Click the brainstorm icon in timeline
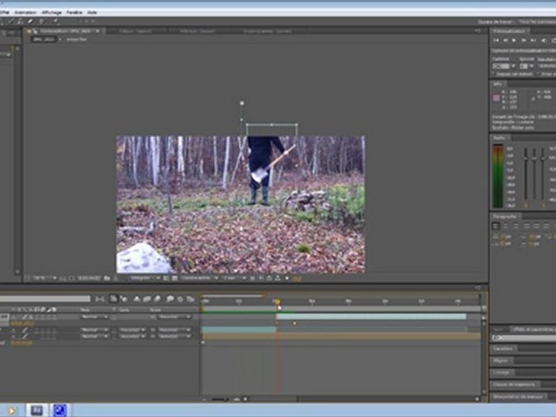The height and width of the screenshot is (417, 556). click(170, 299)
